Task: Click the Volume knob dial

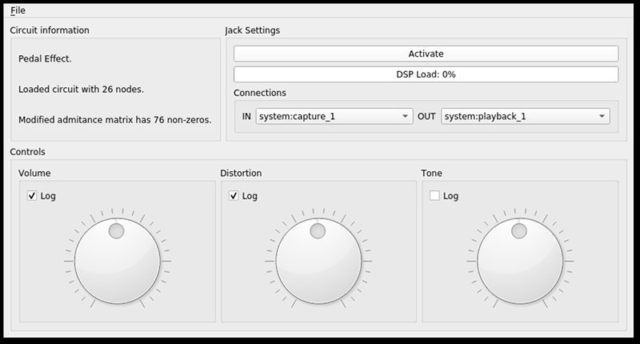Action: pyautogui.click(x=117, y=260)
